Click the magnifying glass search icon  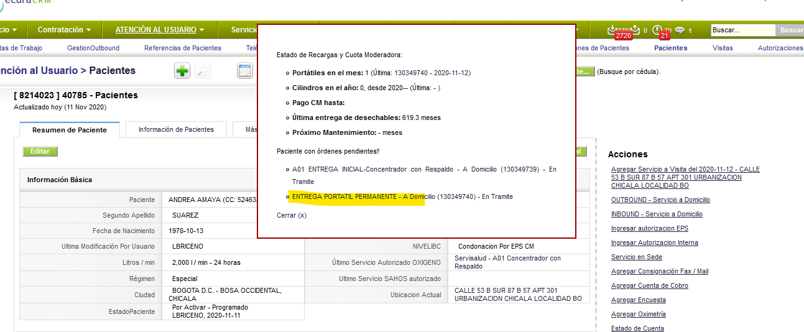point(203,71)
